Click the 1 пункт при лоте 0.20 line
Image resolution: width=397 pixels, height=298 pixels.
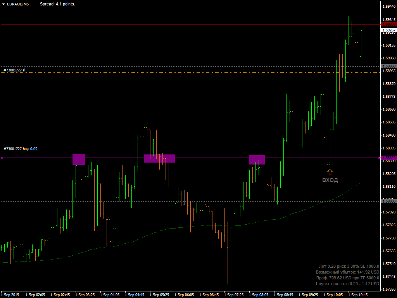click(347, 284)
